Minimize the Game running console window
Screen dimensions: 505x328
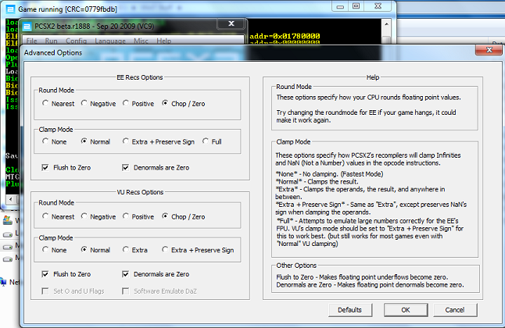coord(340,6)
